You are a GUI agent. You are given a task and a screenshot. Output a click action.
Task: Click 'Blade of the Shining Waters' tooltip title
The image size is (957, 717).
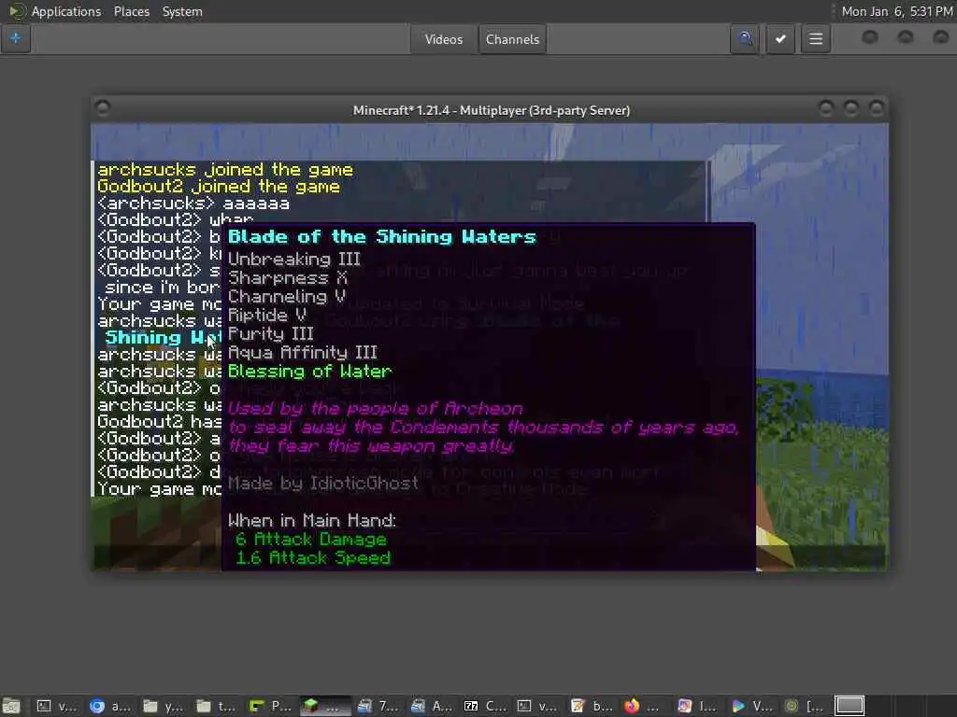click(382, 236)
